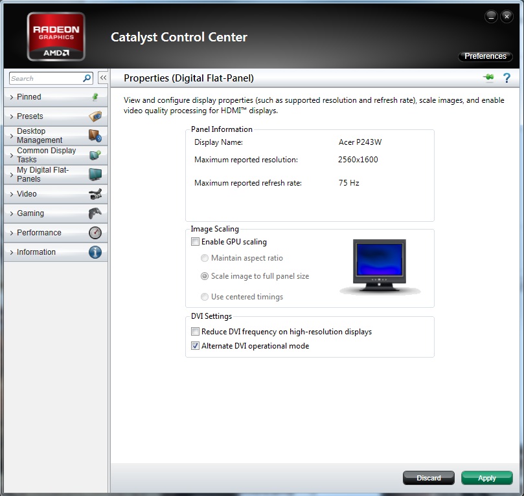Open the Preferences button
Screen dimensions: 524x496
pos(485,56)
